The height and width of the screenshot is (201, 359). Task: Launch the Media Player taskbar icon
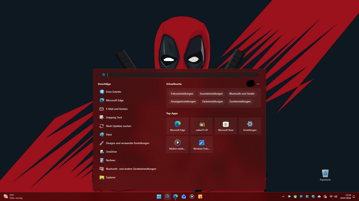(x=192, y=197)
